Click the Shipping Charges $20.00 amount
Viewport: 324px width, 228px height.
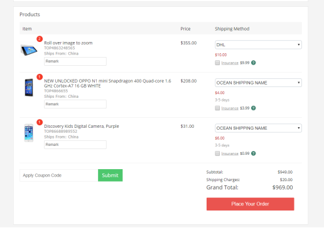click(286, 180)
